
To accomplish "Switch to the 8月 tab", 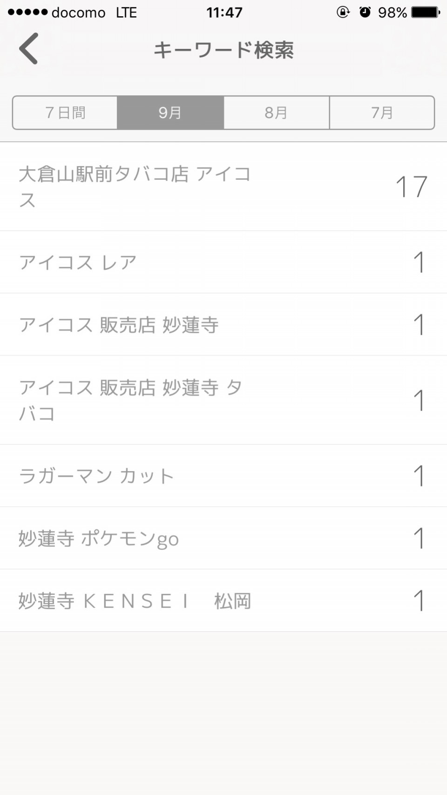I will [277, 113].
